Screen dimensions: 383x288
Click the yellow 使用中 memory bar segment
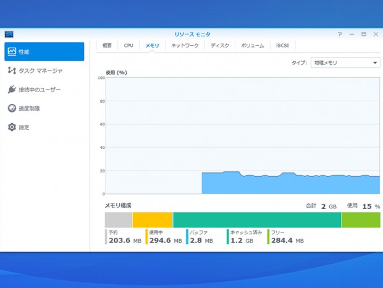click(x=152, y=220)
